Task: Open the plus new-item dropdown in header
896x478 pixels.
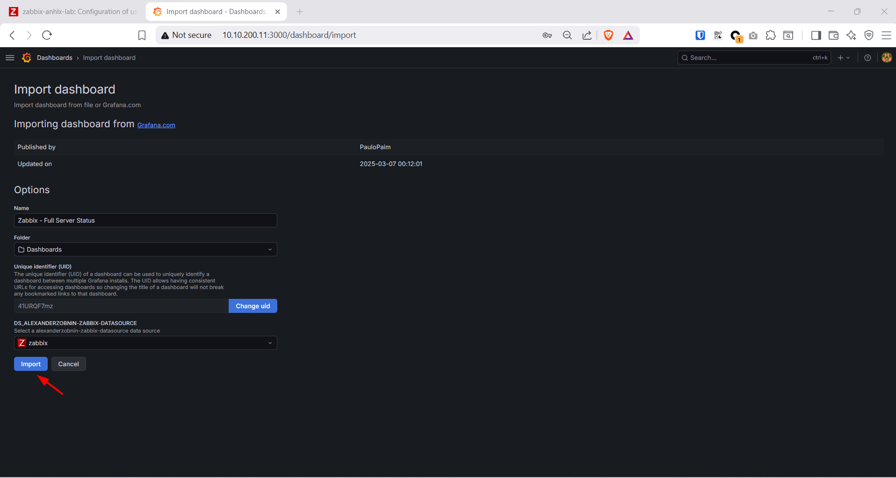Action: tap(844, 58)
